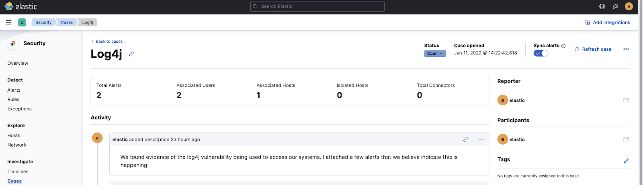The width and height of the screenshot is (643, 185).
Task: Click the Associated Hosts count
Action: 258,95
